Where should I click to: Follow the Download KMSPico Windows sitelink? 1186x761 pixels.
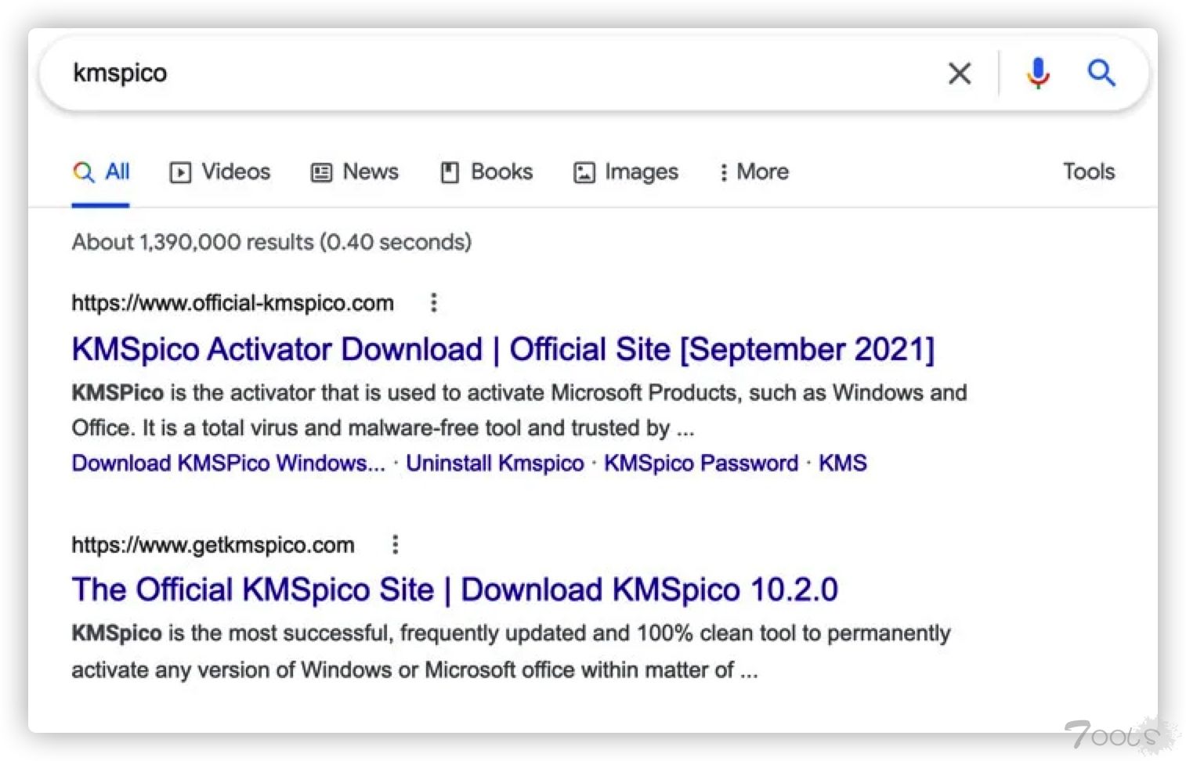pos(228,463)
